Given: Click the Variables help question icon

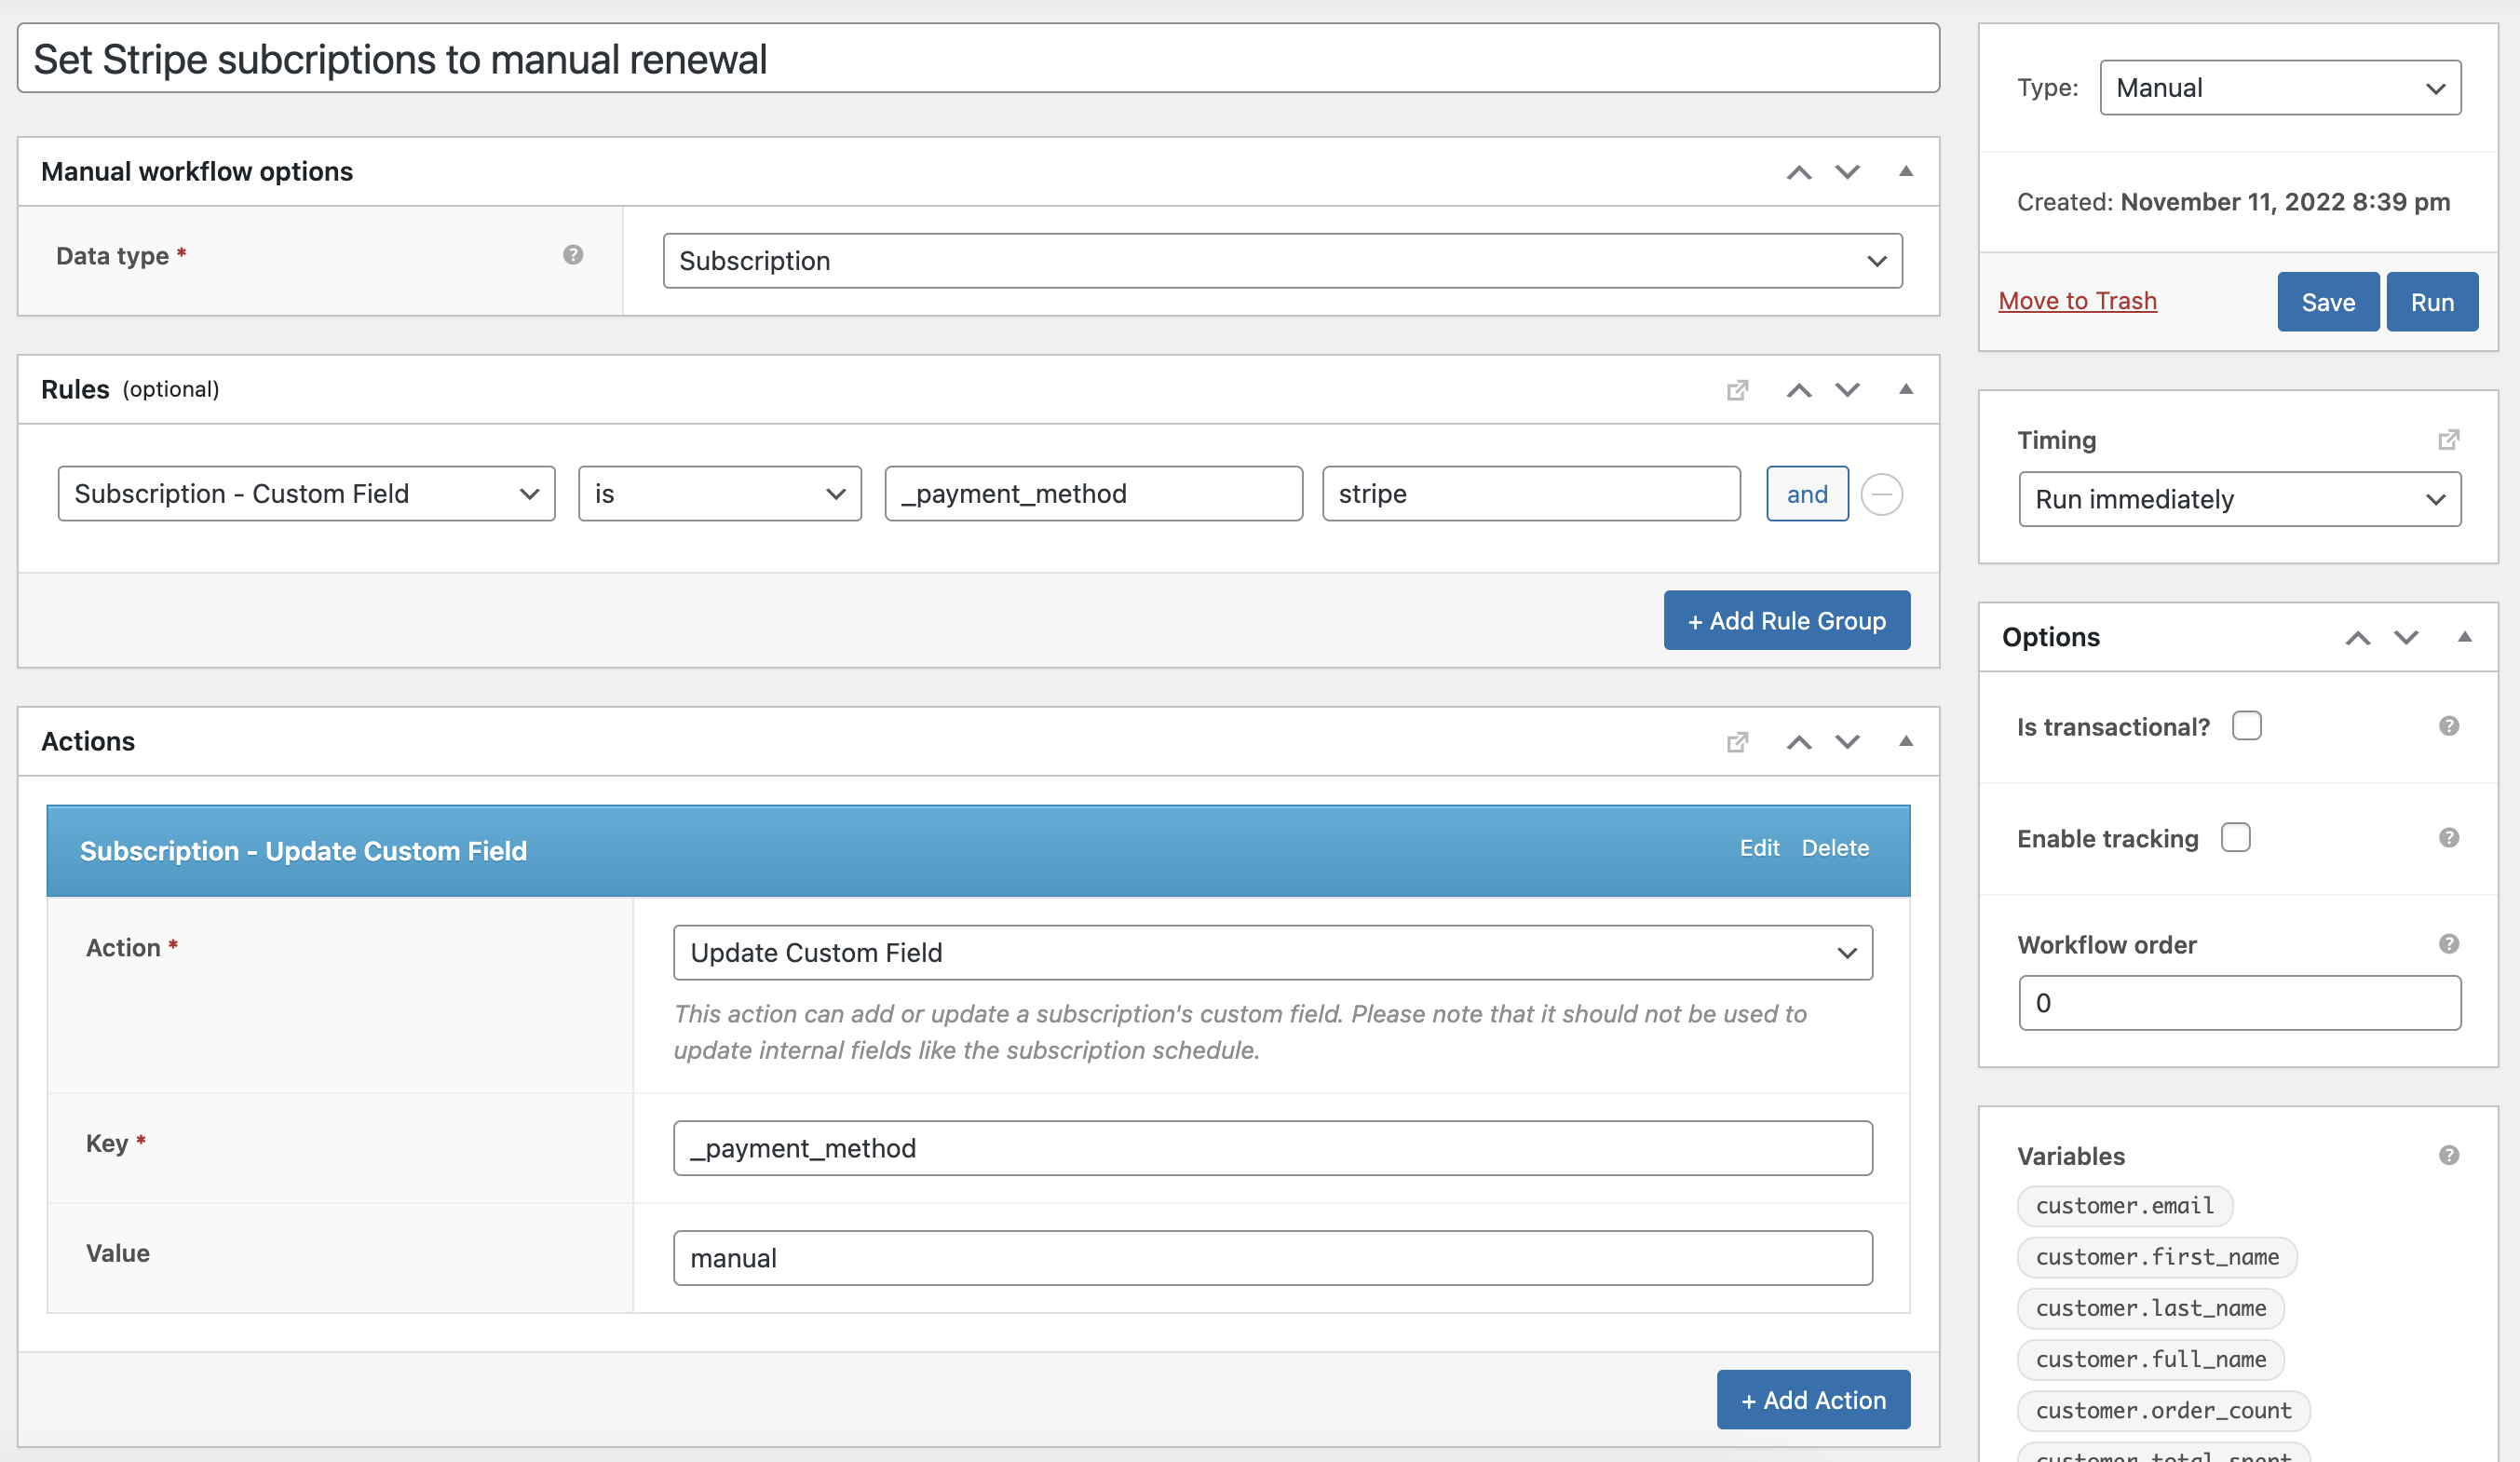Looking at the screenshot, I should 2448,1156.
